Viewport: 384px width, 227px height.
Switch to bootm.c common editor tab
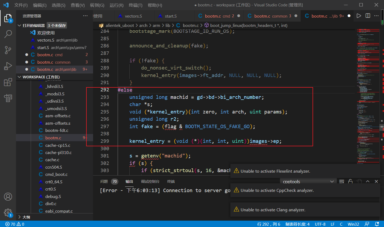[x=272, y=16]
